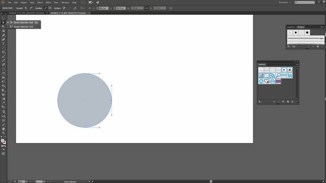Select the Free Transform tool
Image resolution: width=326 pixels, height=183 pixels.
tap(3, 82)
